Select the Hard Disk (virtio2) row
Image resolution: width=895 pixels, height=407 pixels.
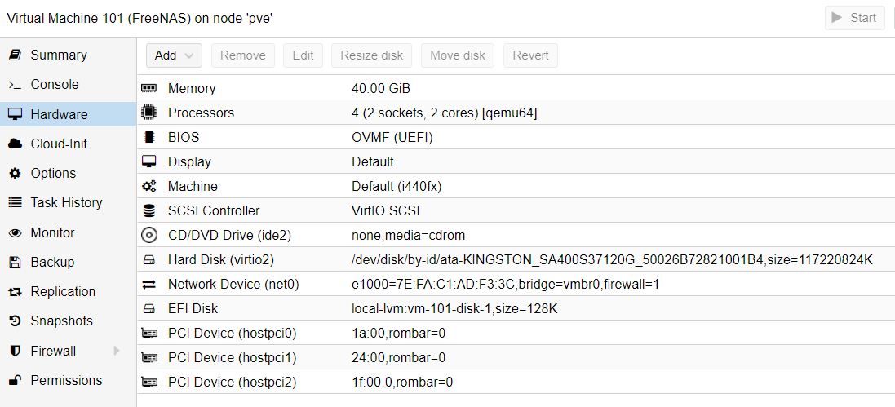516,259
